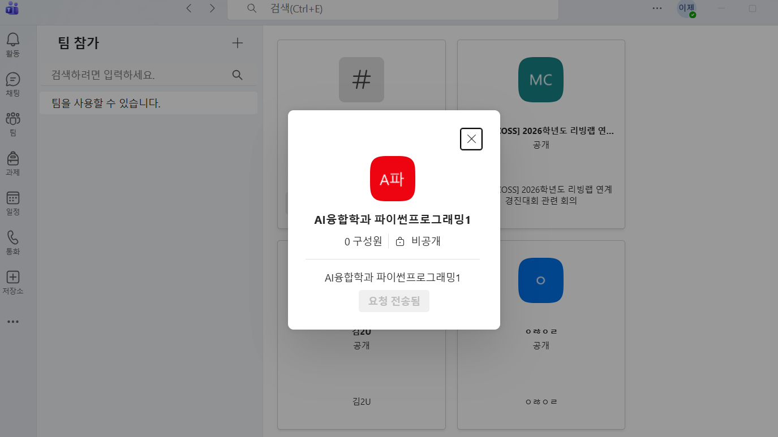Click the red A파 team avatar
The image size is (778, 437).
pyautogui.click(x=393, y=179)
